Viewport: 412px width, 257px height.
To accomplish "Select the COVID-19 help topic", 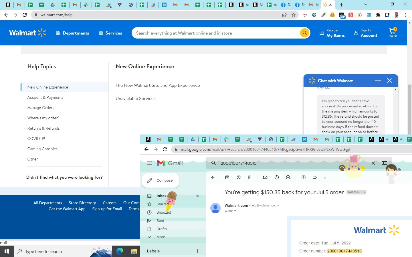I will pyautogui.click(x=36, y=138).
